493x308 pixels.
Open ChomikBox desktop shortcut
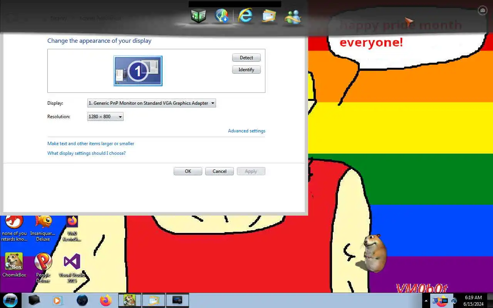14,265
